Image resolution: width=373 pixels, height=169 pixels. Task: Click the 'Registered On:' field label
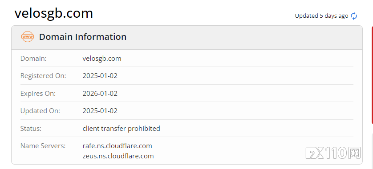[x=43, y=76]
